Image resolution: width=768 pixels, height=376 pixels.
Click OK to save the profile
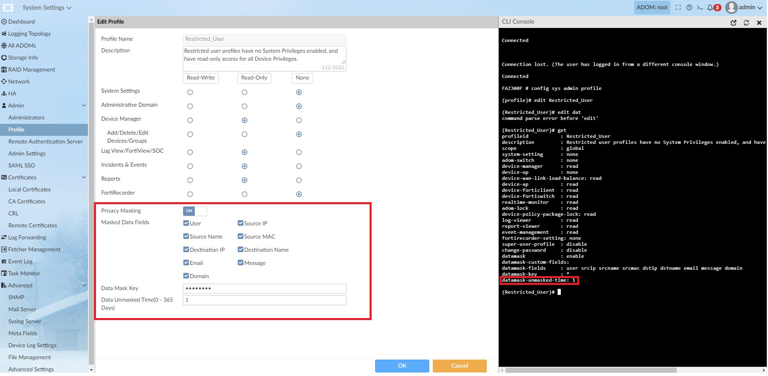click(x=402, y=366)
